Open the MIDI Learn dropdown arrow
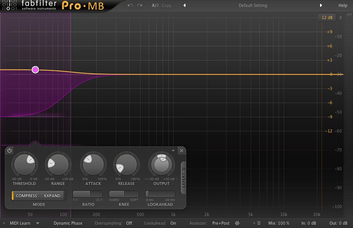This screenshot has width=353, height=228. tap(38, 223)
